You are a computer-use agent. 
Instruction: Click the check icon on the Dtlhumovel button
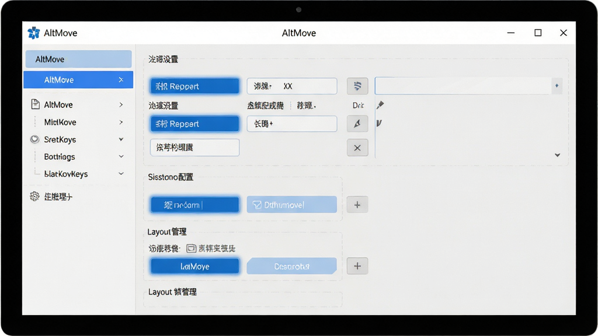[x=257, y=205]
